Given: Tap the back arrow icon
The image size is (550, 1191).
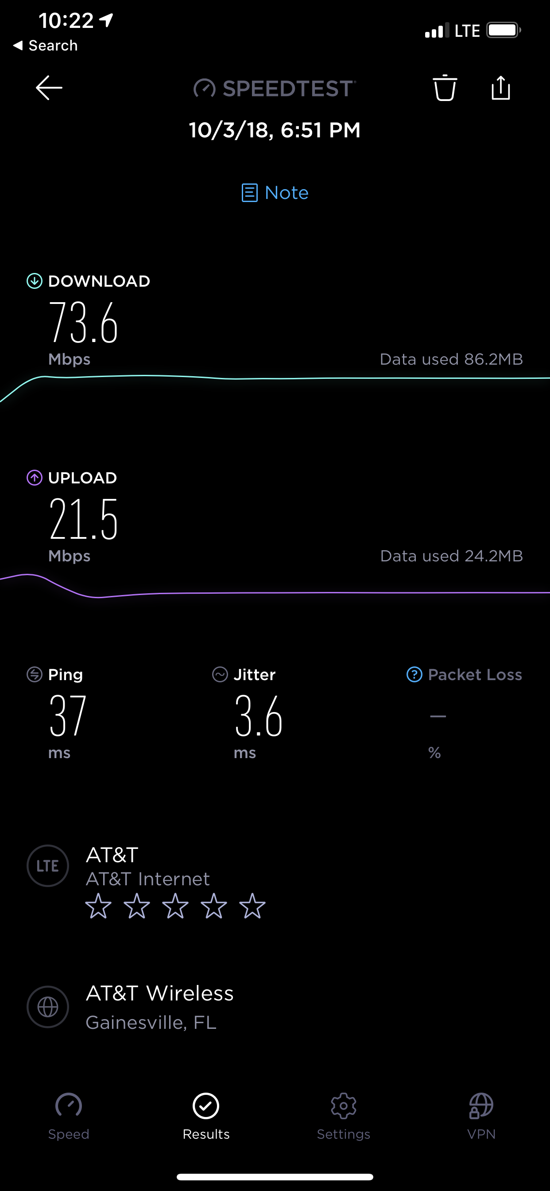Looking at the screenshot, I should [49, 88].
